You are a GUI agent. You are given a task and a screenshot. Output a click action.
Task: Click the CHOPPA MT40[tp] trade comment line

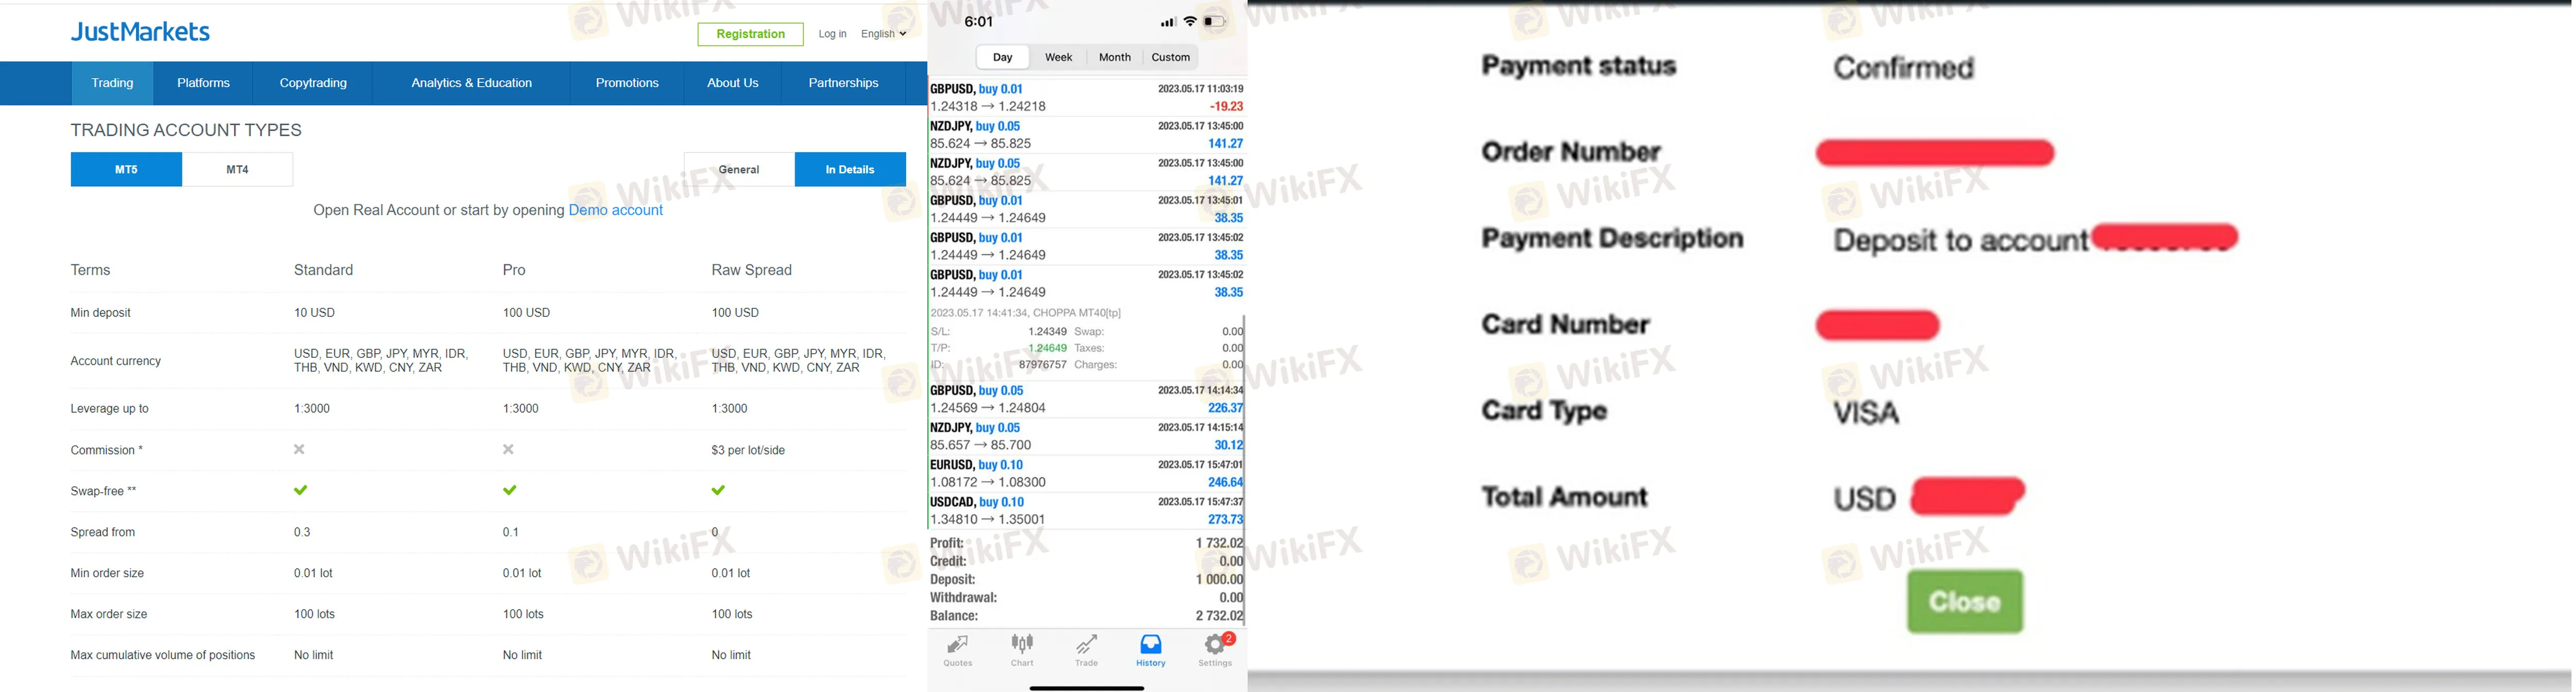pyautogui.click(x=1026, y=313)
